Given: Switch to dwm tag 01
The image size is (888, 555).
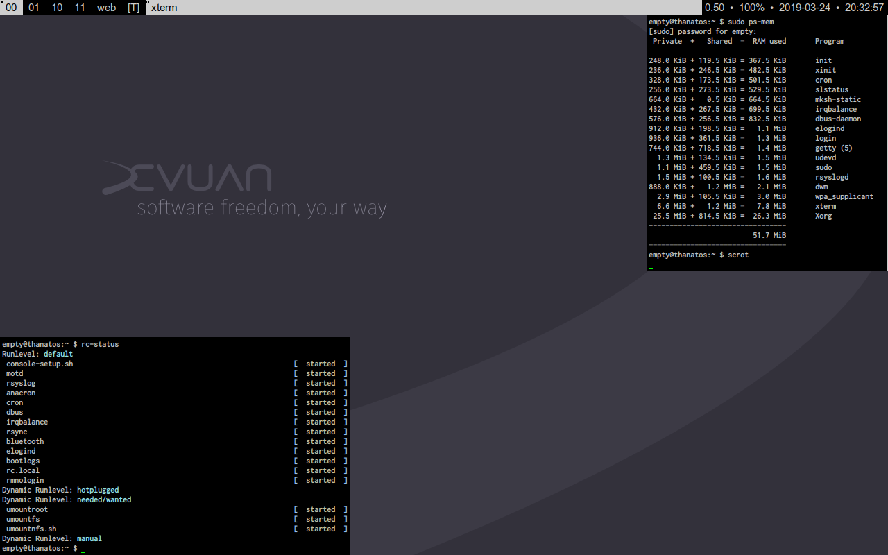Looking at the screenshot, I should pyautogui.click(x=34, y=8).
